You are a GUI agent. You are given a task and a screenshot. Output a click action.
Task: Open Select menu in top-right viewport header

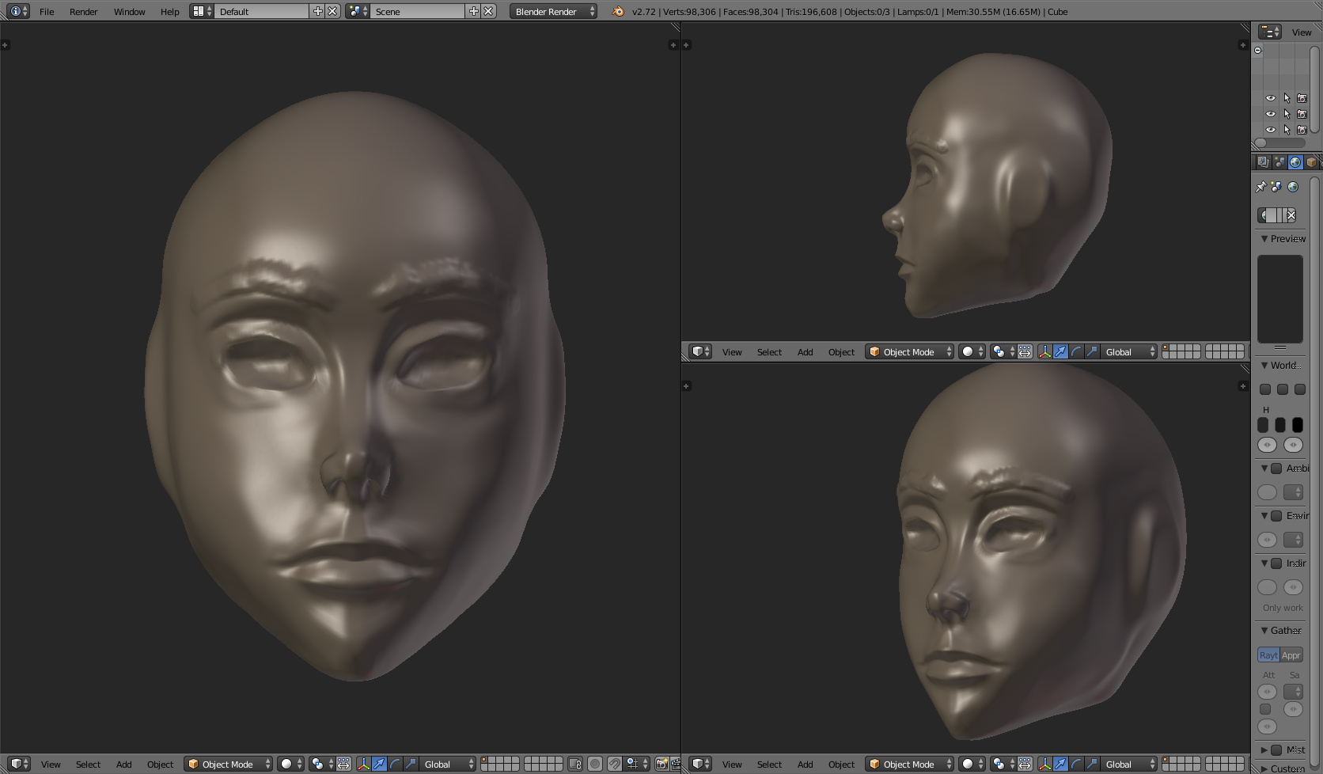tap(769, 351)
